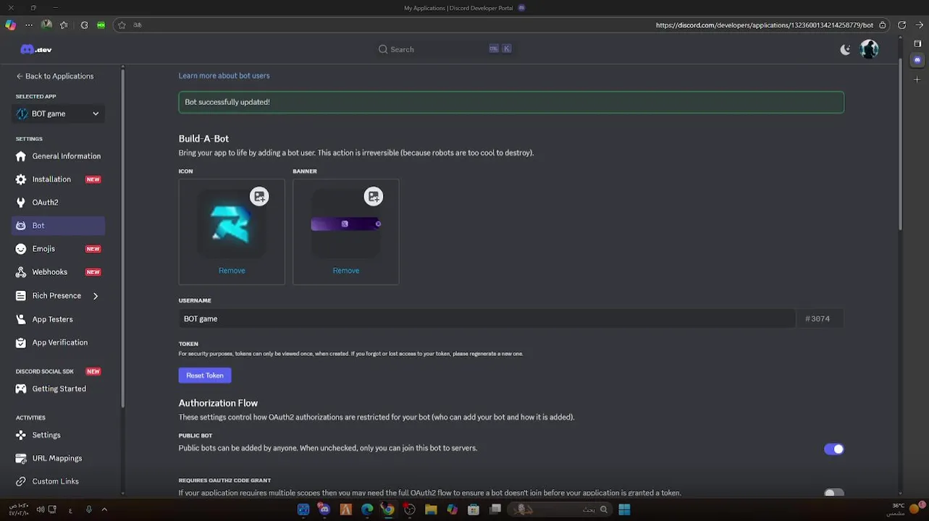
Task: Click the taskbar search box
Action: (x=561, y=509)
